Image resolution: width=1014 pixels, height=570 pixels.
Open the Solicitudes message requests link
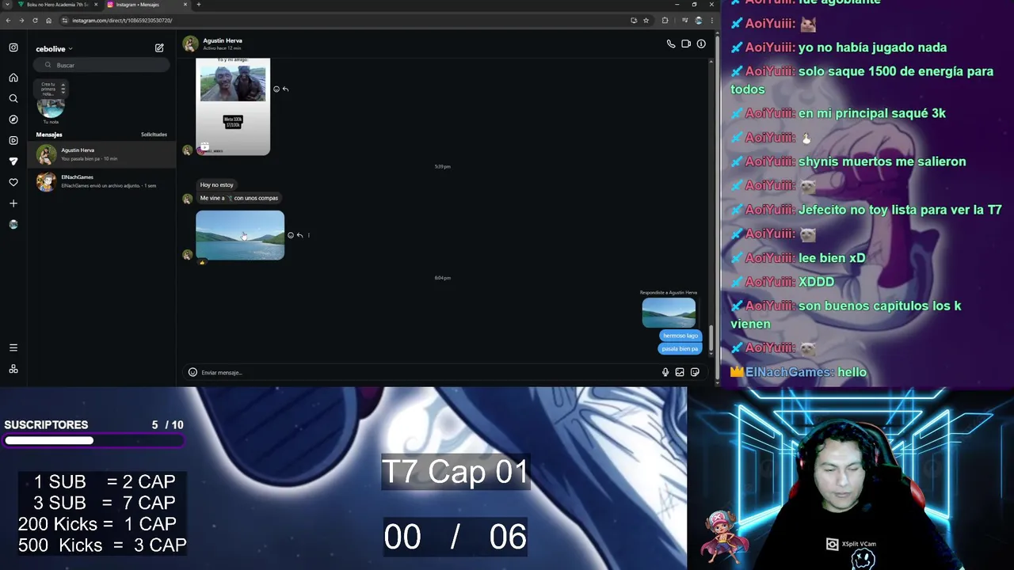pyautogui.click(x=154, y=135)
